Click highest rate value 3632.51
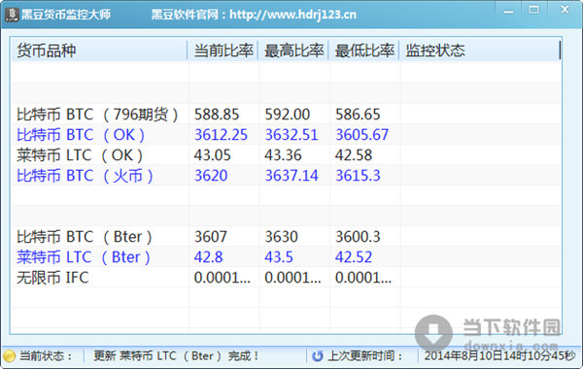The height and width of the screenshot is (369, 583). (291, 135)
